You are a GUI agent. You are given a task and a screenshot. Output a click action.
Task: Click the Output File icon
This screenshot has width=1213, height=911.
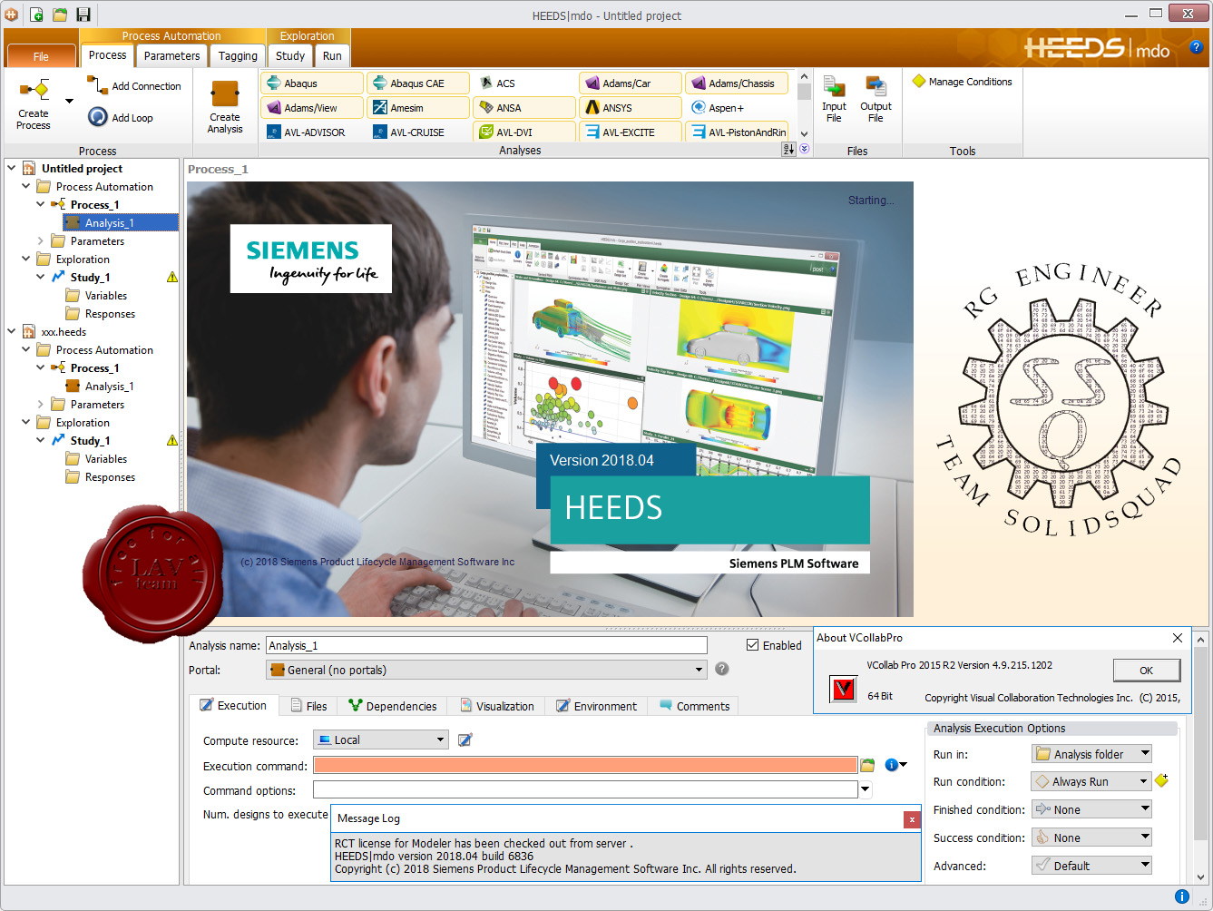[876, 86]
